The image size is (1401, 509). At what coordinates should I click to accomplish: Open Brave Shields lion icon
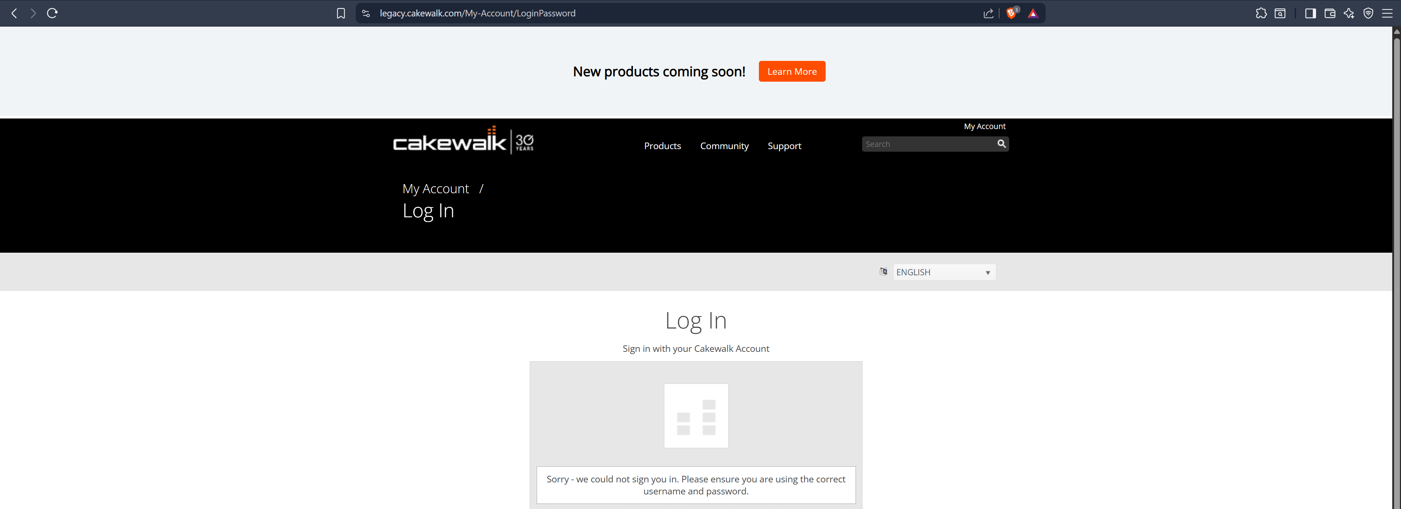coord(1012,13)
